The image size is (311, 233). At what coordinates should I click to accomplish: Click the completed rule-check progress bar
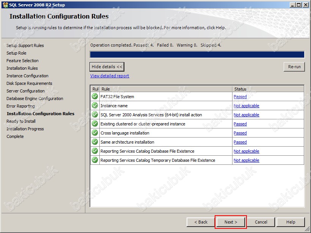coord(197,55)
